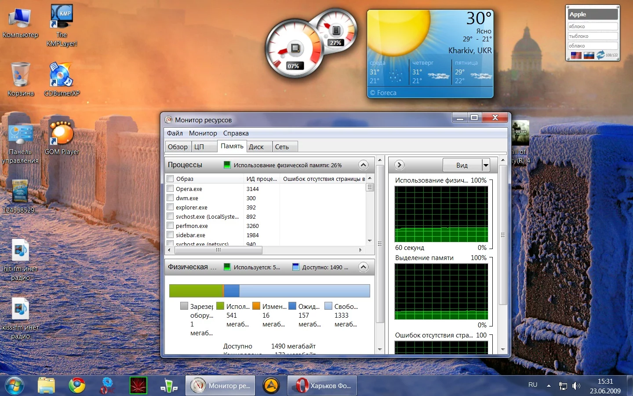Viewport: 633px width, 396px height.
Task: Click the Windows Start orb
Action: click(x=14, y=385)
